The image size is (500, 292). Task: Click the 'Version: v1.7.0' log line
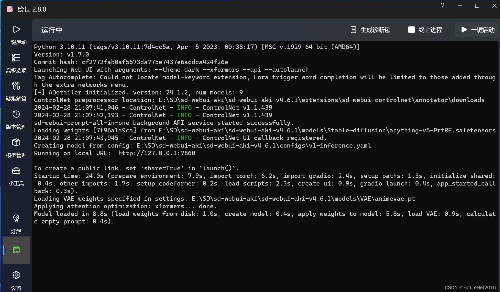click(x=62, y=54)
